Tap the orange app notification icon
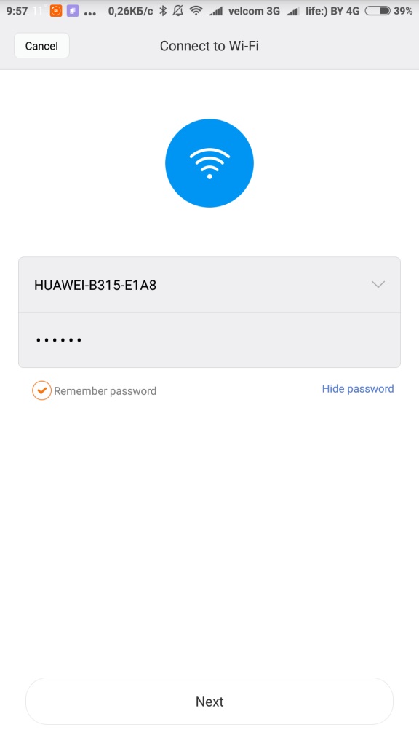Viewport: 419px width, 746px height. (x=56, y=10)
